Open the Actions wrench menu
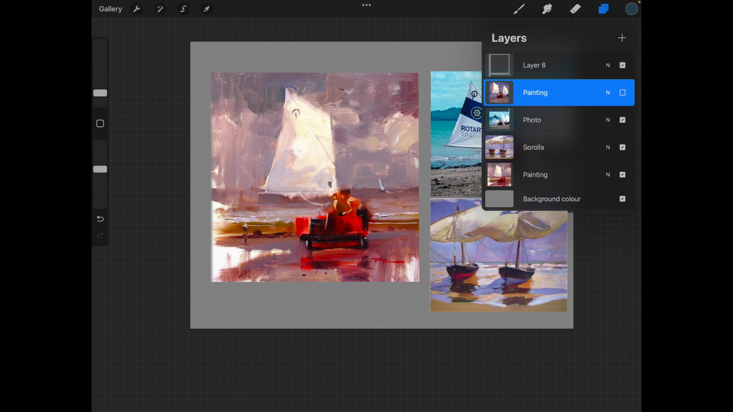This screenshot has height=412, width=733. tap(137, 9)
